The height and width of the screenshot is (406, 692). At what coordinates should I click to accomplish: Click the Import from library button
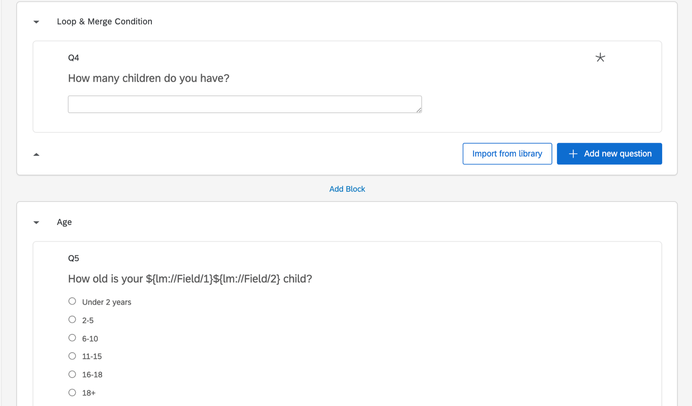pyautogui.click(x=507, y=154)
